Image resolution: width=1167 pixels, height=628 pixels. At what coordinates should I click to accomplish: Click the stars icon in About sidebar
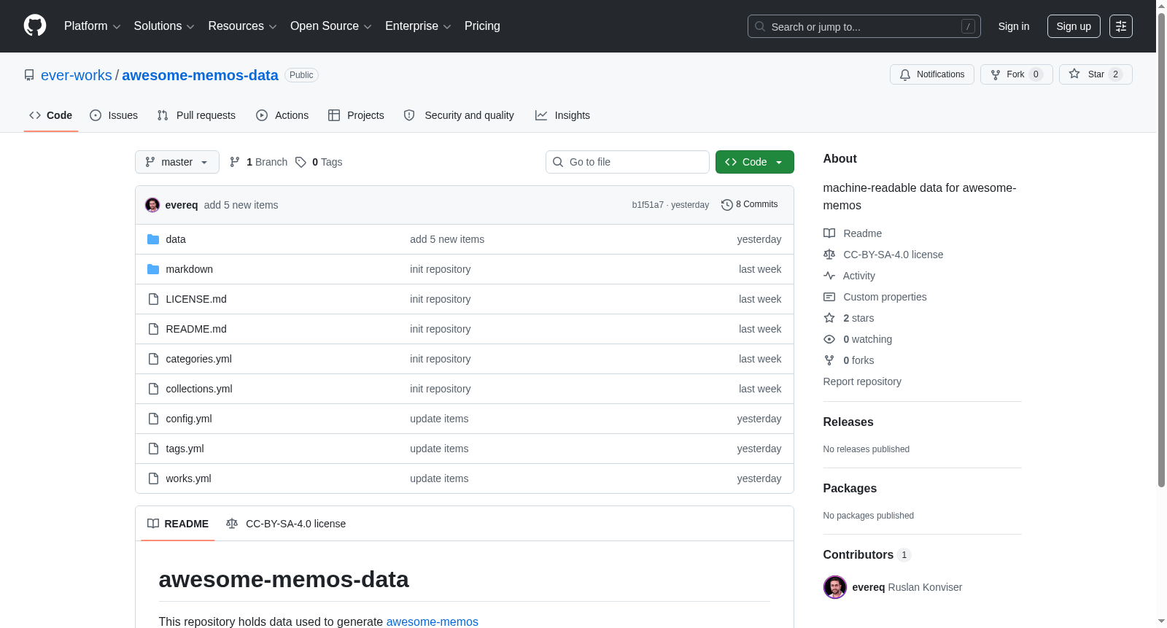click(x=829, y=318)
